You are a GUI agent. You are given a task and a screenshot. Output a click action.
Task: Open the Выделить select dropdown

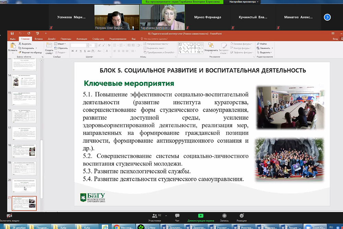[265, 53]
